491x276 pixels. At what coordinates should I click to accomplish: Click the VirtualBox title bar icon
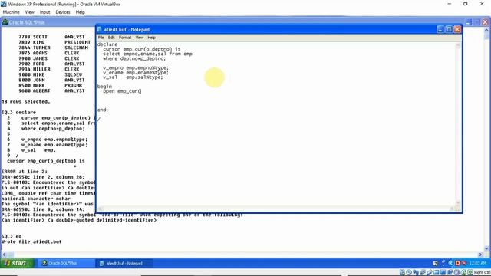pos(3,4)
